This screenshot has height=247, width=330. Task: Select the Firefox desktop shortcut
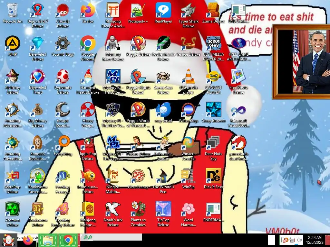(x=88, y=13)
